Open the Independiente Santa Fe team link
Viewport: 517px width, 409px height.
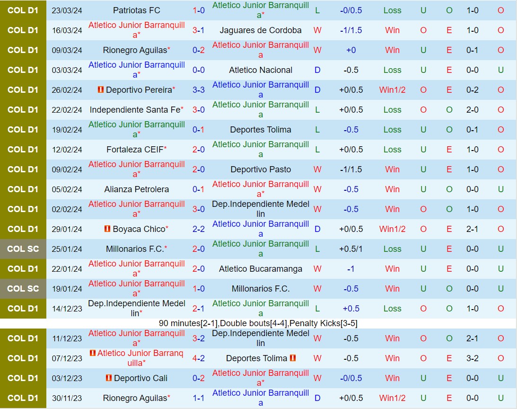click(135, 110)
